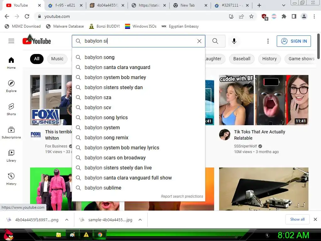Click the SIGN IN button

(294, 41)
